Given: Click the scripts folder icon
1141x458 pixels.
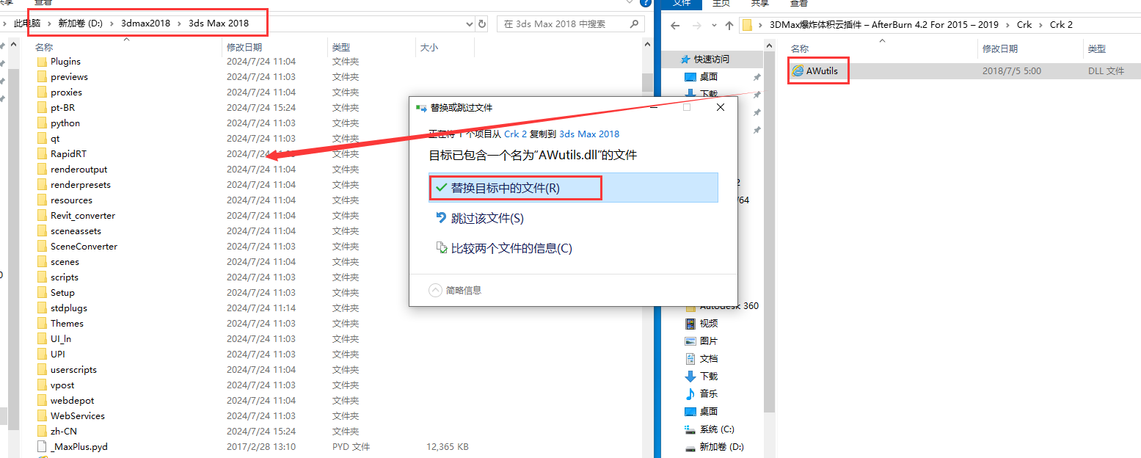Looking at the screenshot, I should click(x=42, y=277).
